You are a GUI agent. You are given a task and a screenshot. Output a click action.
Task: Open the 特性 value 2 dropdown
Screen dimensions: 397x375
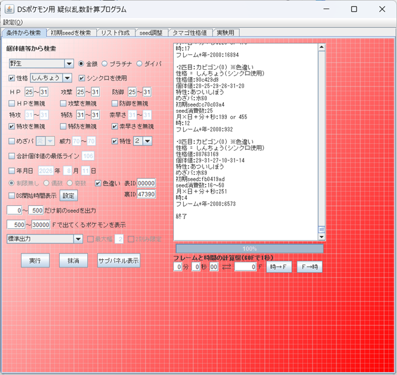tap(147, 141)
